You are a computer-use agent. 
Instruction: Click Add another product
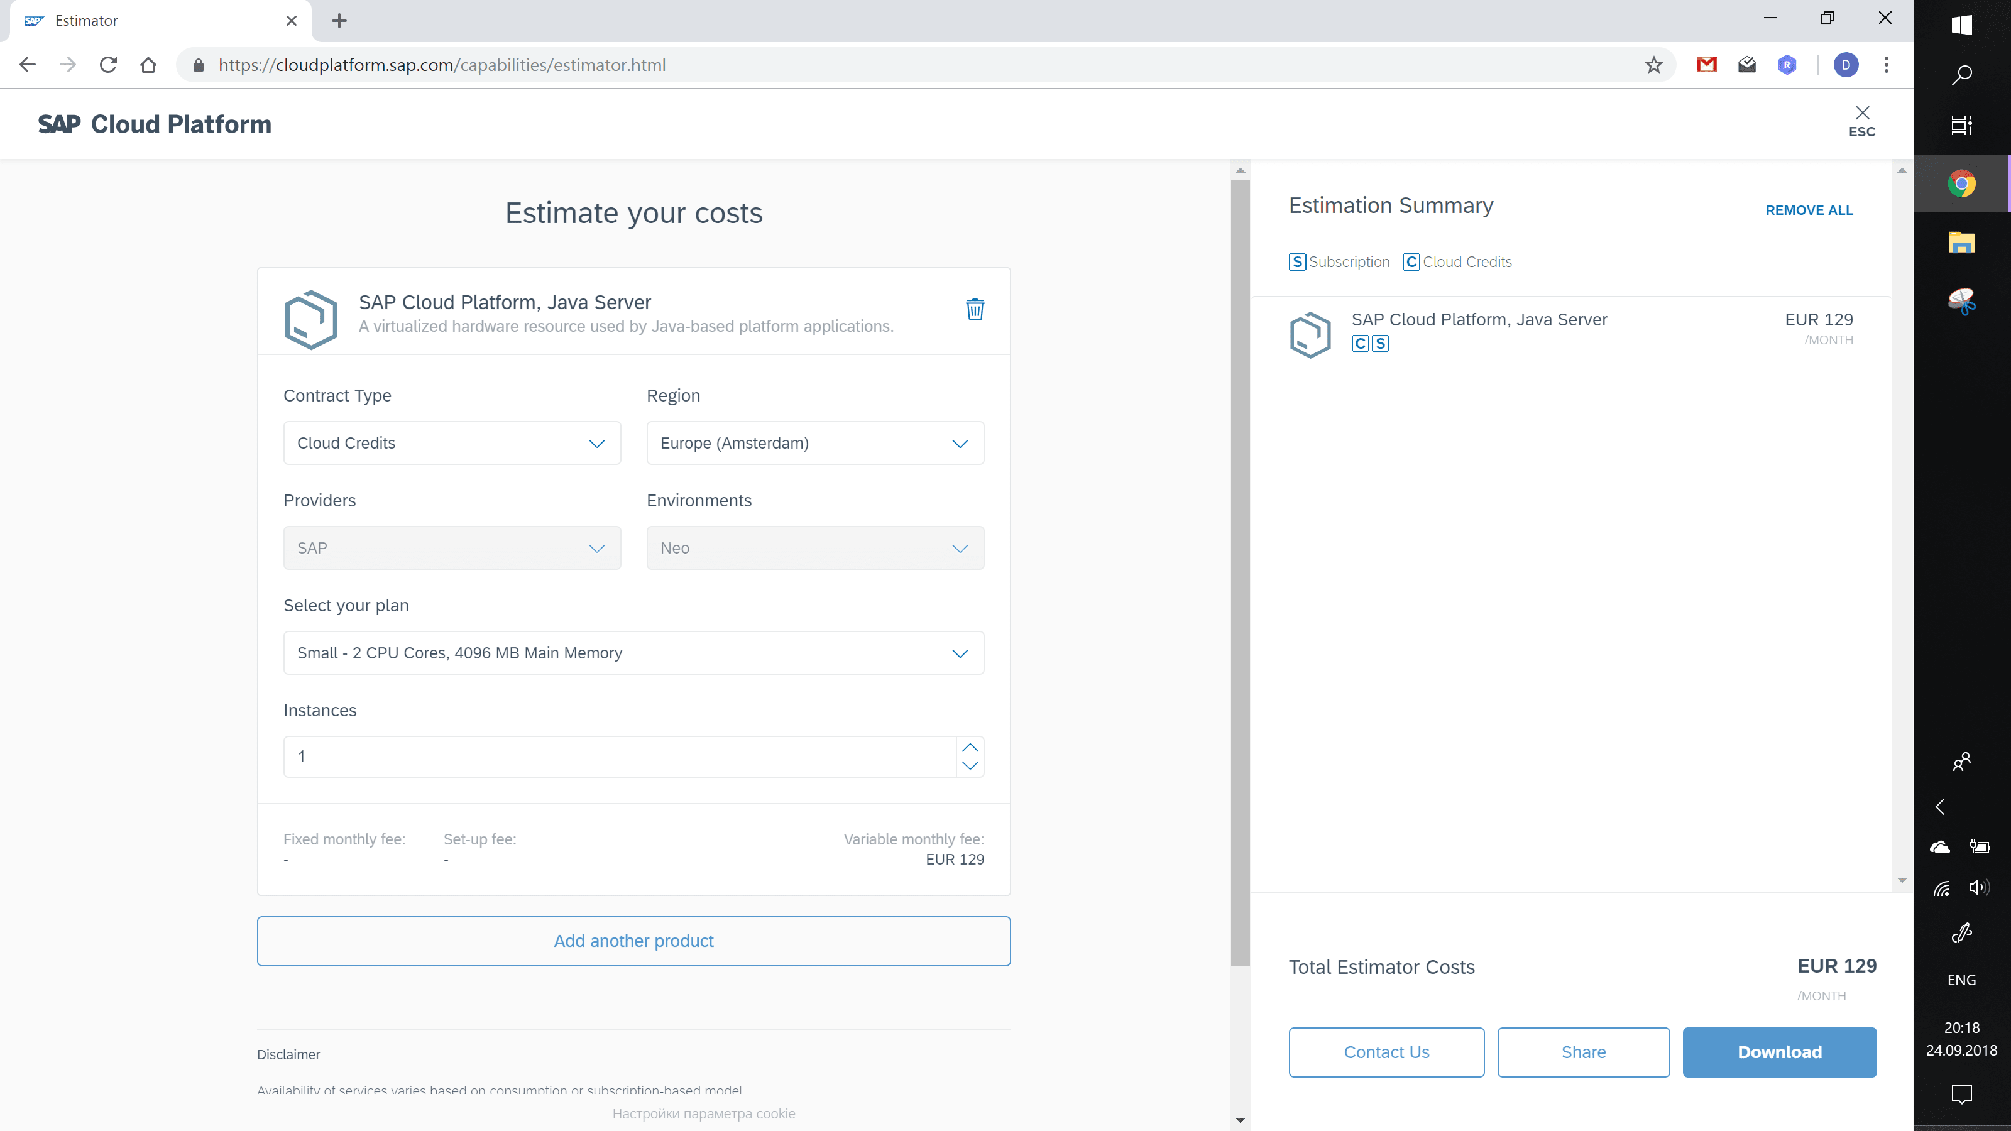click(x=633, y=941)
